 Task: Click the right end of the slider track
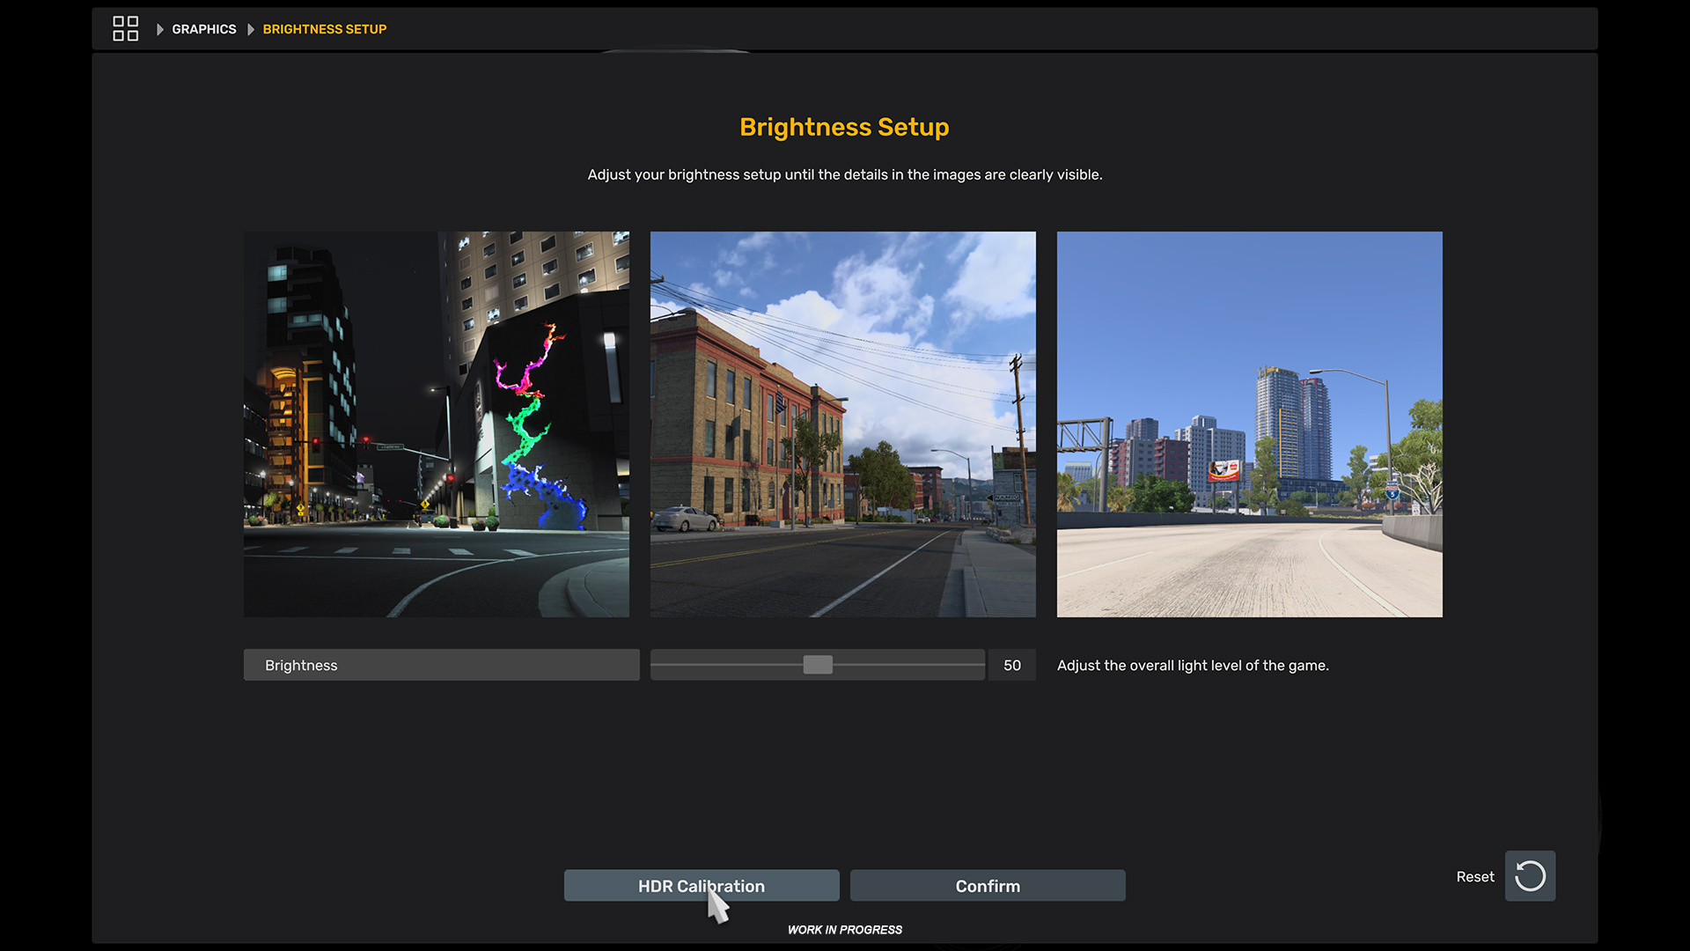[979, 665]
